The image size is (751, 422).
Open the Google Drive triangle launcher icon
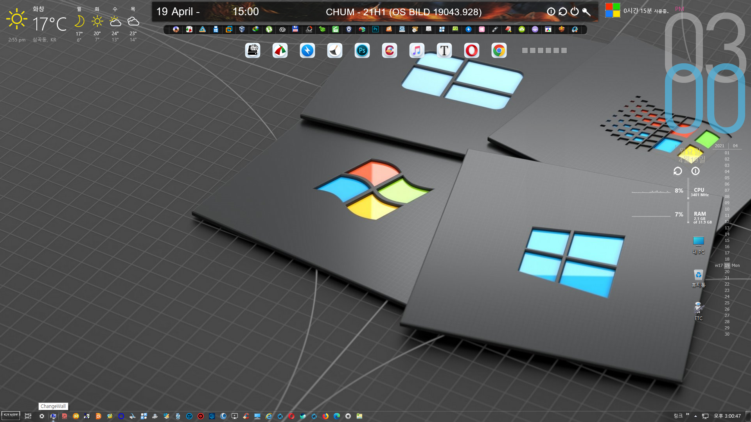point(203,29)
